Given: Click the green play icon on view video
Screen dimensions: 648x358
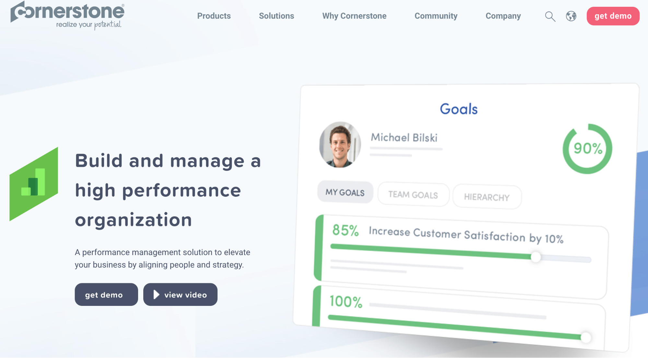Looking at the screenshot, I should coord(156,294).
